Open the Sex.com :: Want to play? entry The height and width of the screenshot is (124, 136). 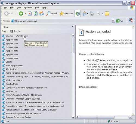[17, 36]
